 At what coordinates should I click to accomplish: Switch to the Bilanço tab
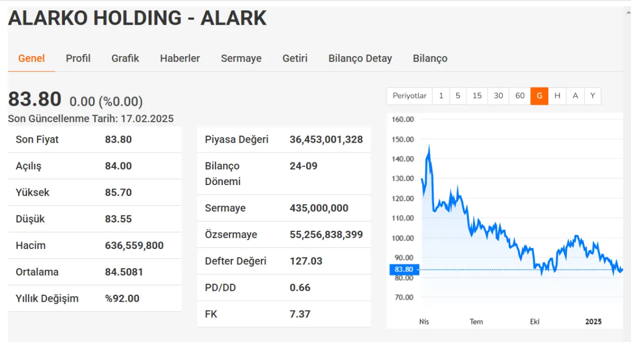point(430,58)
